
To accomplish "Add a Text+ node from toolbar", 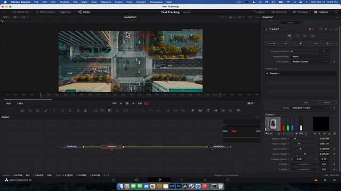I will pyautogui.click(x=38, y=111).
